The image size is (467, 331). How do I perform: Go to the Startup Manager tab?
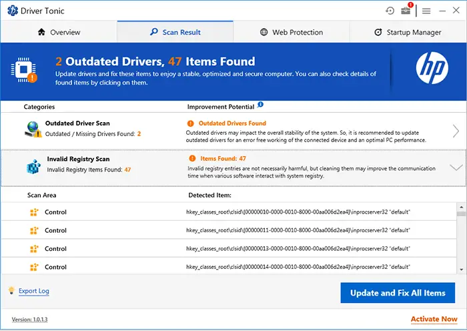tap(408, 32)
